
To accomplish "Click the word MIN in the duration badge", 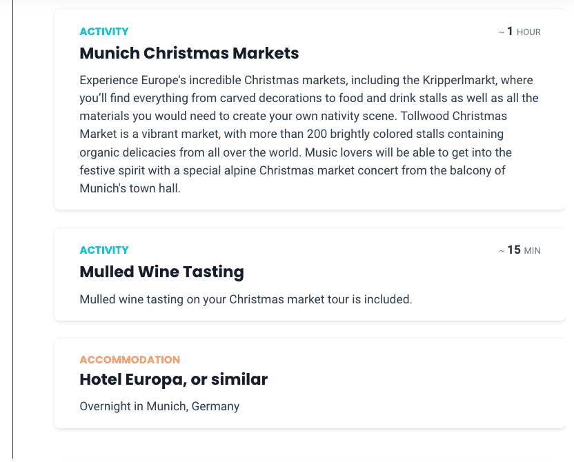I will (533, 250).
